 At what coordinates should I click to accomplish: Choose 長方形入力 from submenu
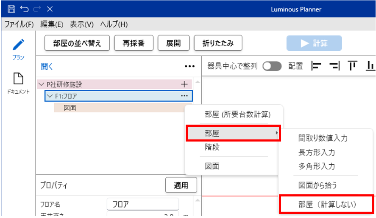pos(317,152)
